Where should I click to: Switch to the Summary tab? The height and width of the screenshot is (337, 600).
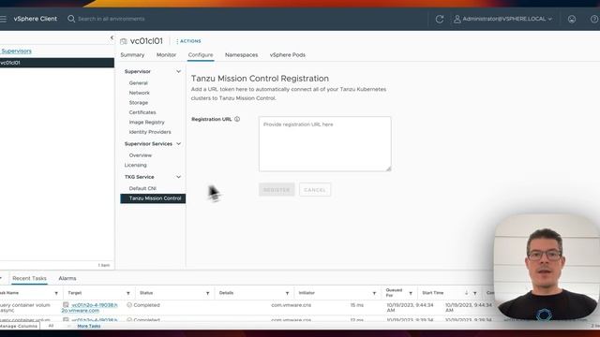[x=132, y=55]
